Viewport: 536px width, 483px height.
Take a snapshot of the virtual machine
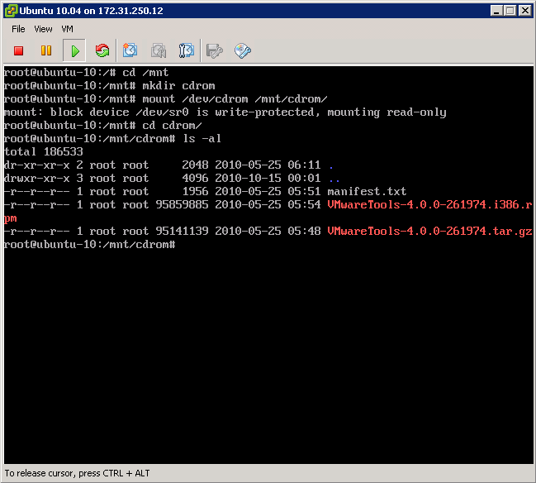pyautogui.click(x=130, y=50)
